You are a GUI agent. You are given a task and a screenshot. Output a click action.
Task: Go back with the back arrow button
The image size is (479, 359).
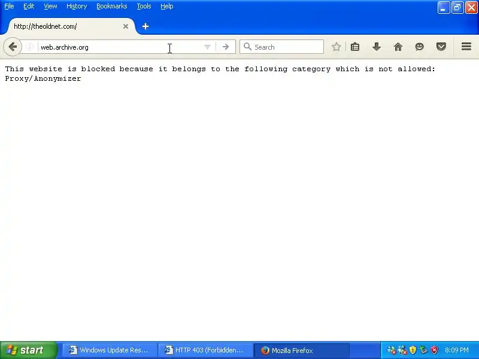(x=13, y=47)
